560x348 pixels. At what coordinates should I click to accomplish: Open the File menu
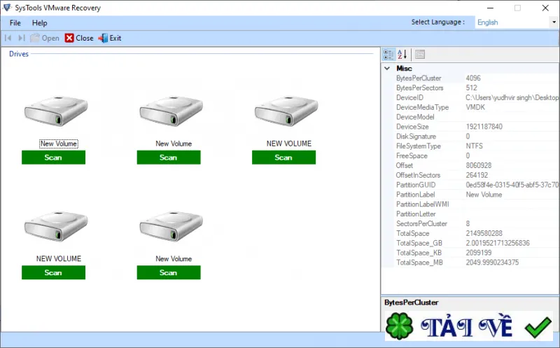pyautogui.click(x=15, y=23)
